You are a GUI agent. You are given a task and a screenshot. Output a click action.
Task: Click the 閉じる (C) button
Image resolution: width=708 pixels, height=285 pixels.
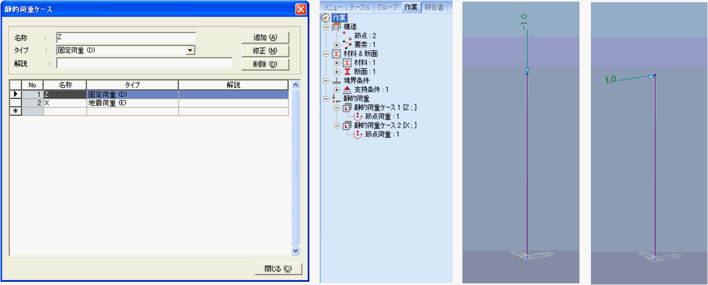tap(278, 269)
